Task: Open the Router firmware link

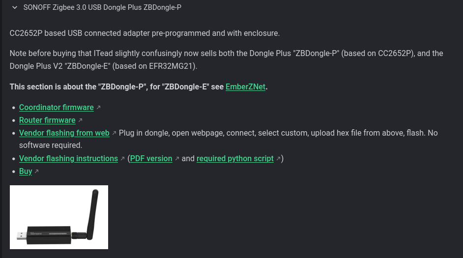Action: (47, 120)
